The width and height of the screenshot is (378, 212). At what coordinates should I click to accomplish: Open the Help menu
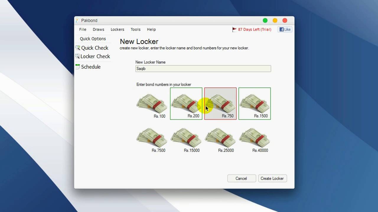151,29
